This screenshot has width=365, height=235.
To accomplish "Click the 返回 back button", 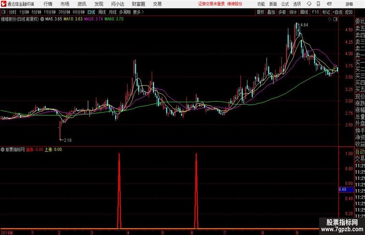I will [349, 12].
